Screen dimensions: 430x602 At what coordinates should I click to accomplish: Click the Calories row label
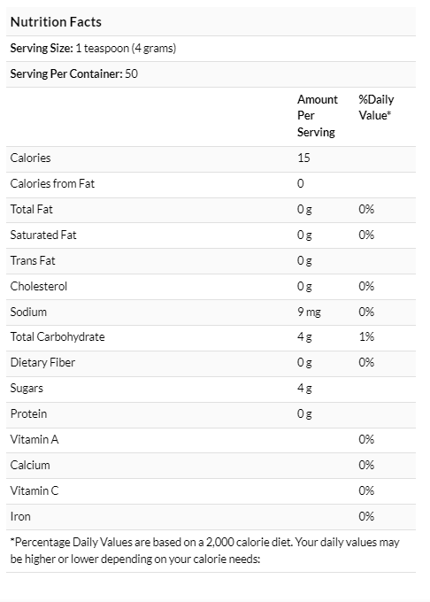pos(30,158)
